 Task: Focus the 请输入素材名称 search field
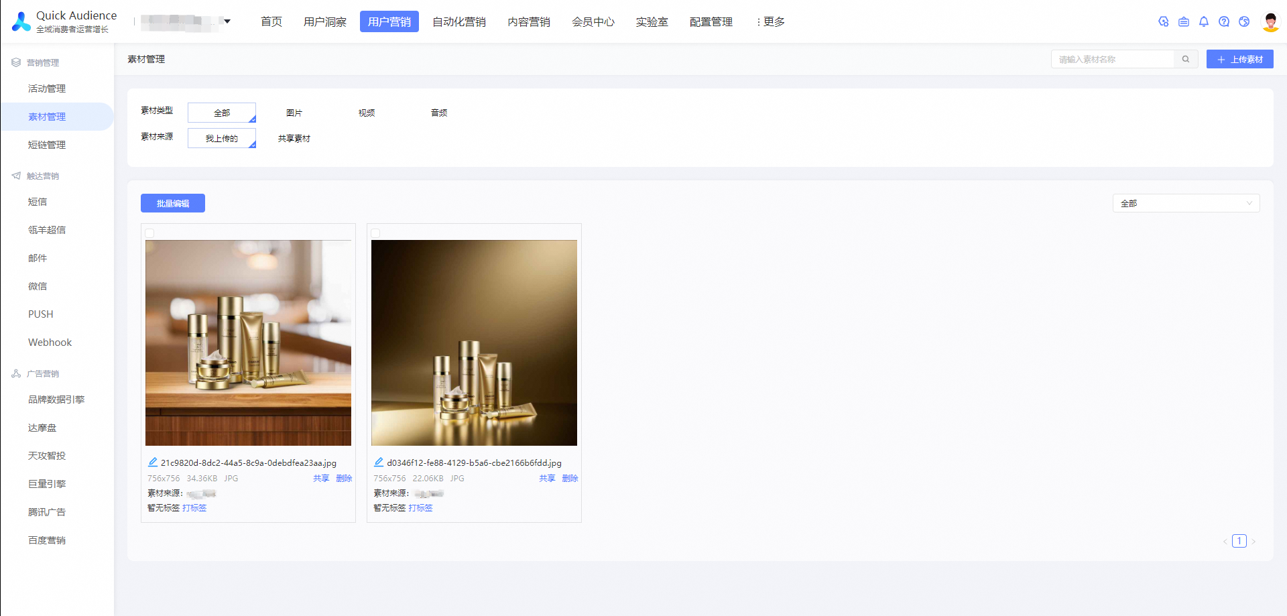[1113, 59]
